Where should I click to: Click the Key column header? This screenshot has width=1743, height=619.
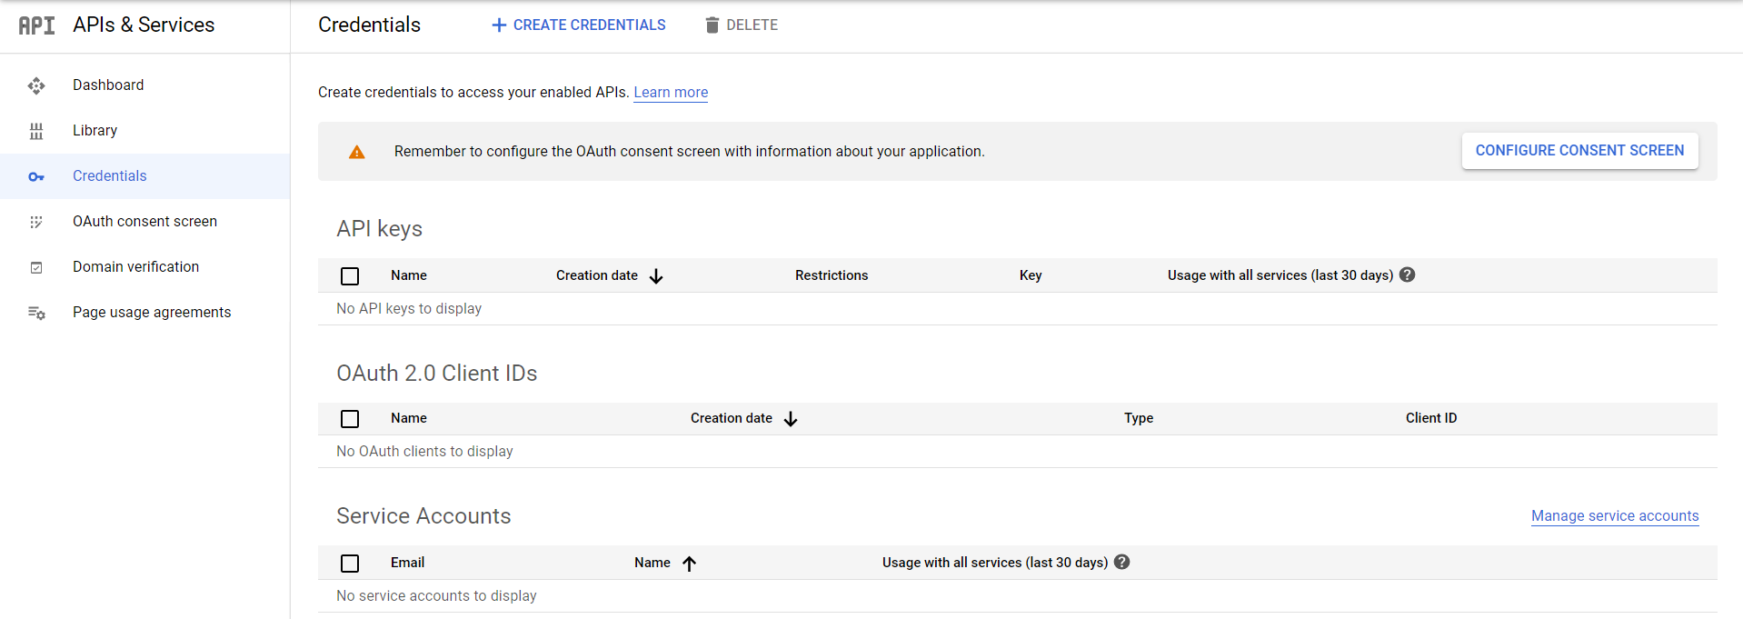pos(1031,275)
